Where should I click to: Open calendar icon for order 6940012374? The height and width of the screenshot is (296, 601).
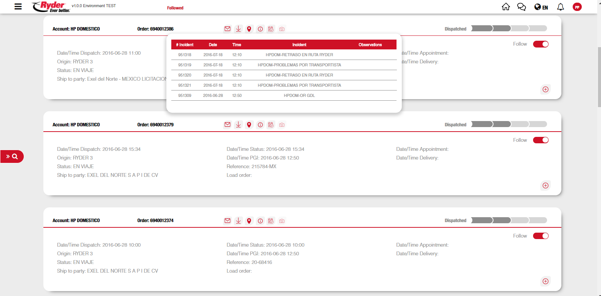click(271, 221)
